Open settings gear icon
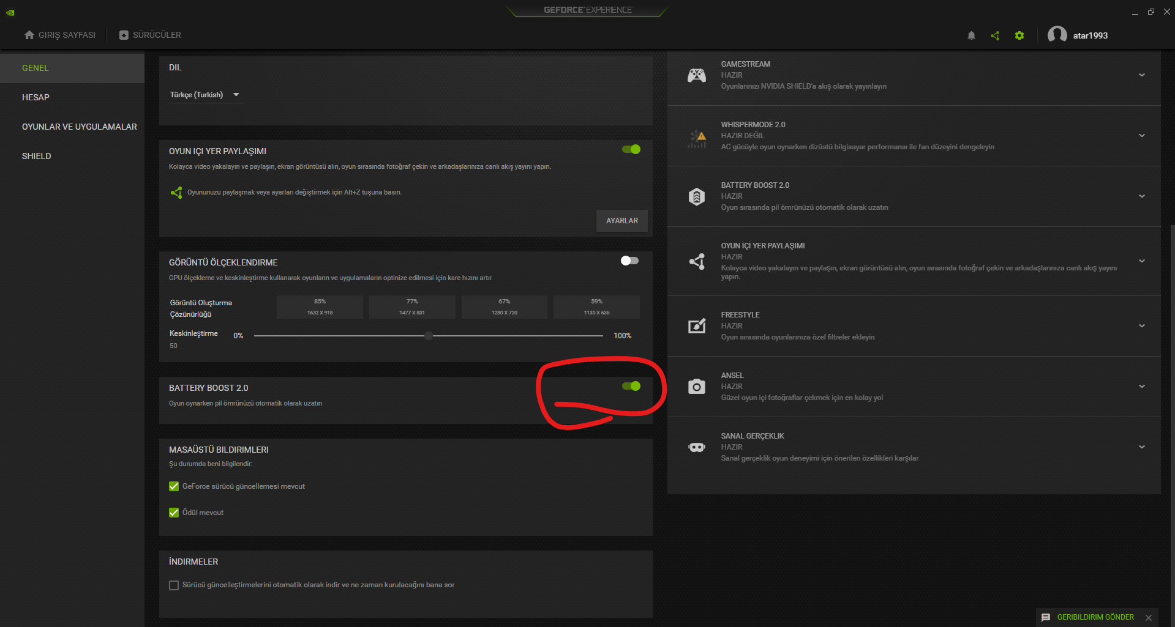Viewport: 1175px width, 627px height. (1019, 35)
